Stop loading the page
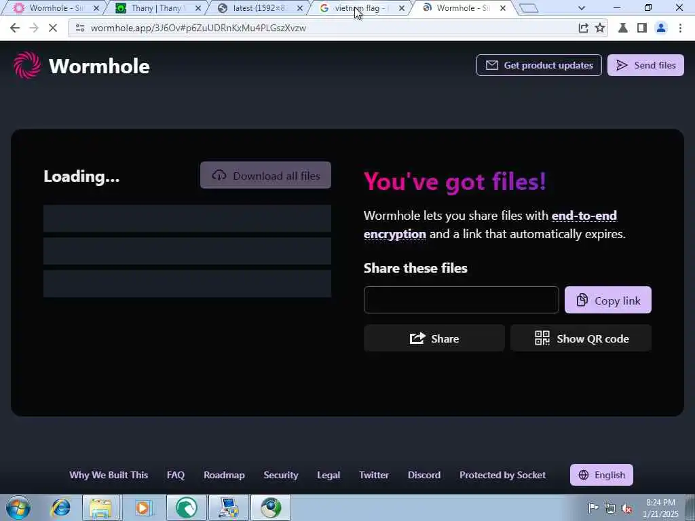This screenshot has height=521, width=695. (x=52, y=28)
